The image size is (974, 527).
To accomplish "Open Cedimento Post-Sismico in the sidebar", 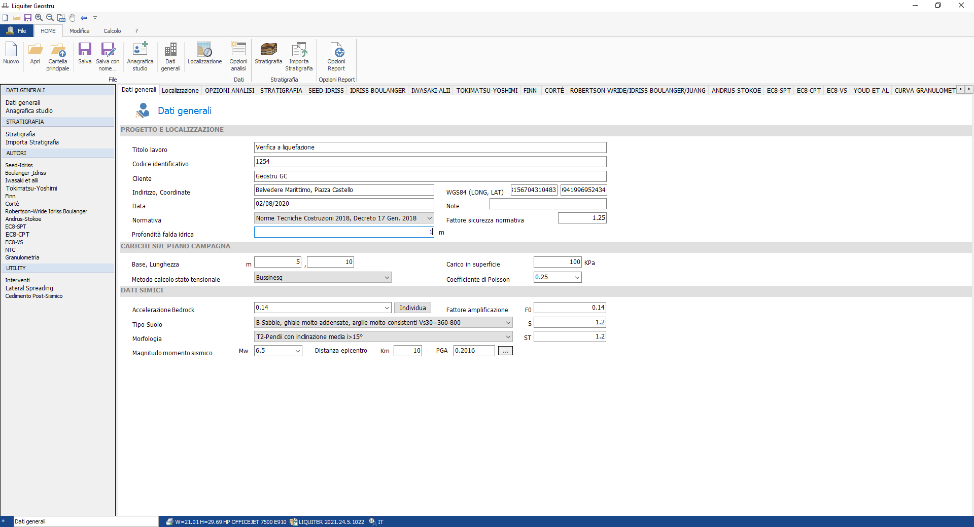I will pos(34,296).
